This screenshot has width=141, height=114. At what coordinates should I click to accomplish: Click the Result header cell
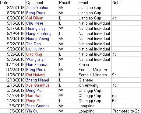(68, 2)
